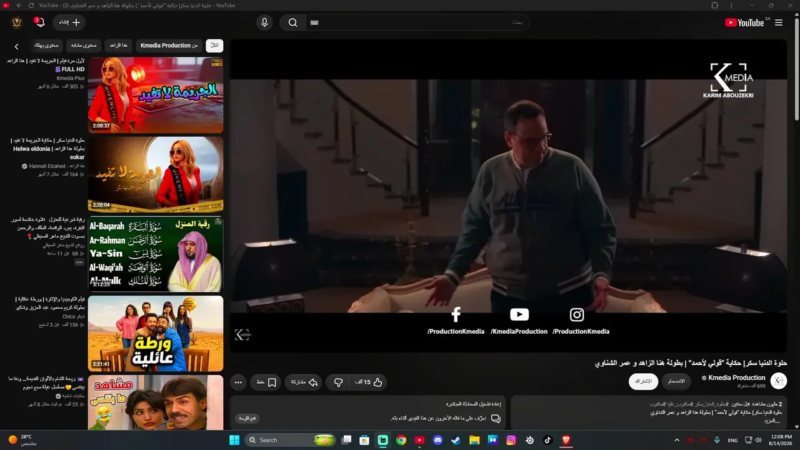800x450 pixels.
Task: Open the Kmedia Plus channel link
Action: 71,78
